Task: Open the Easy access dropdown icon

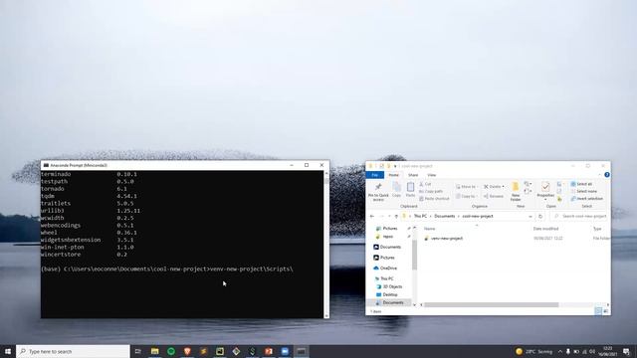Action: 528,191
